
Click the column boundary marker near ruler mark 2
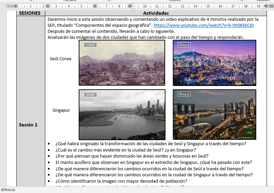(48, 6)
